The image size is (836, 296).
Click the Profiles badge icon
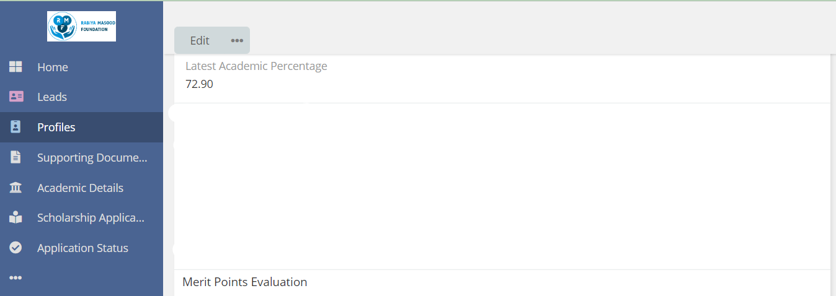pyautogui.click(x=16, y=127)
